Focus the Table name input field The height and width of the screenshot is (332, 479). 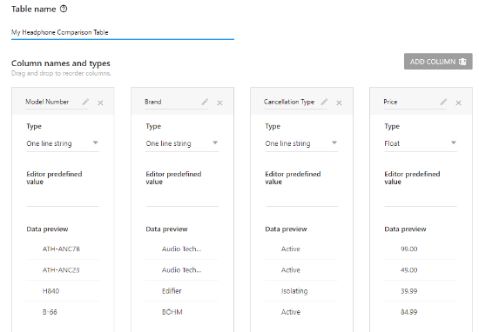tap(123, 32)
